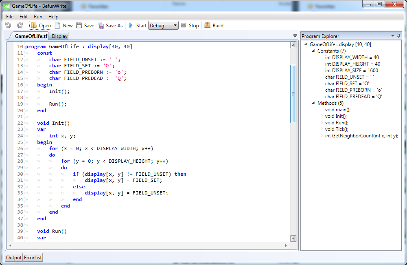This screenshot has height=265, width=407.
Task: Switch to the Display tab
Action: click(x=59, y=36)
